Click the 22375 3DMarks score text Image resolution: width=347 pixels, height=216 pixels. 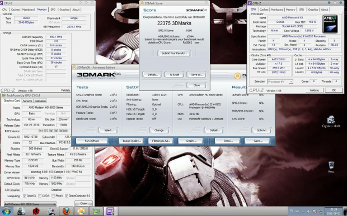click(174, 23)
